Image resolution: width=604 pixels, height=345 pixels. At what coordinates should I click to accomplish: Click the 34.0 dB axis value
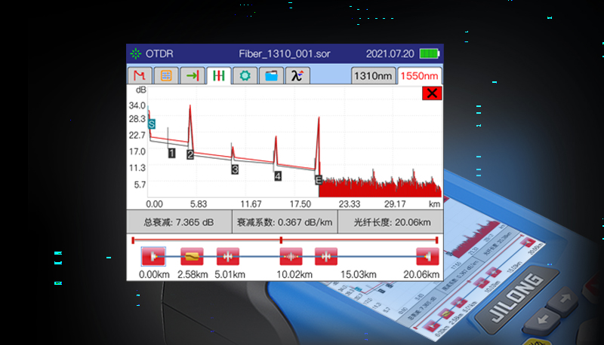coord(137,105)
